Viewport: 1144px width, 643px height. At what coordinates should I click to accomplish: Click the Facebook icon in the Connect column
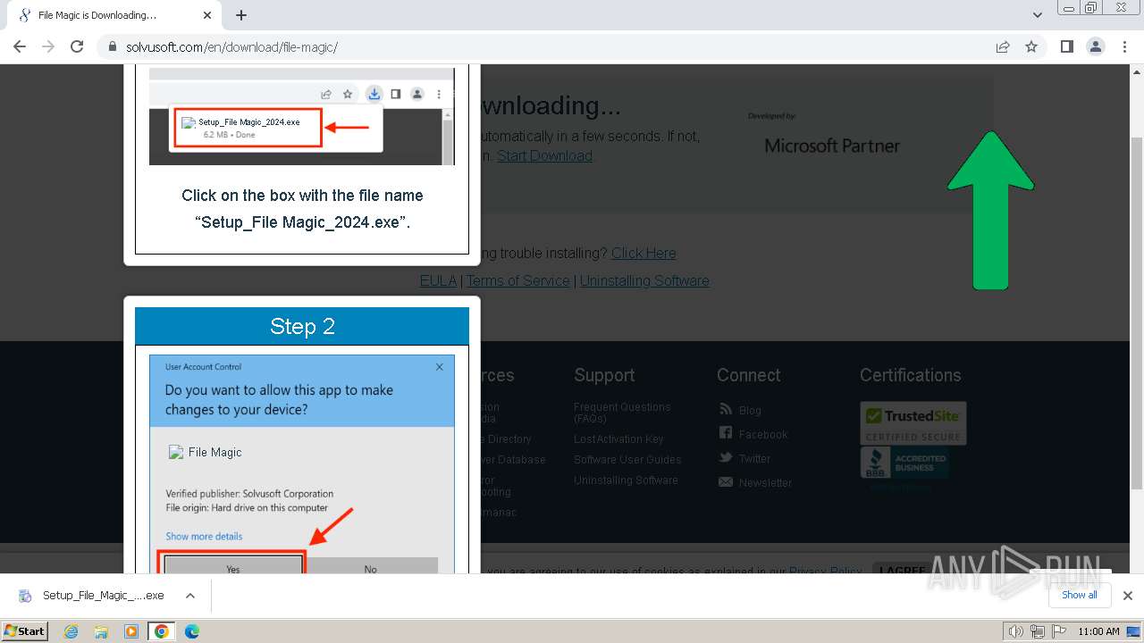coord(726,433)
